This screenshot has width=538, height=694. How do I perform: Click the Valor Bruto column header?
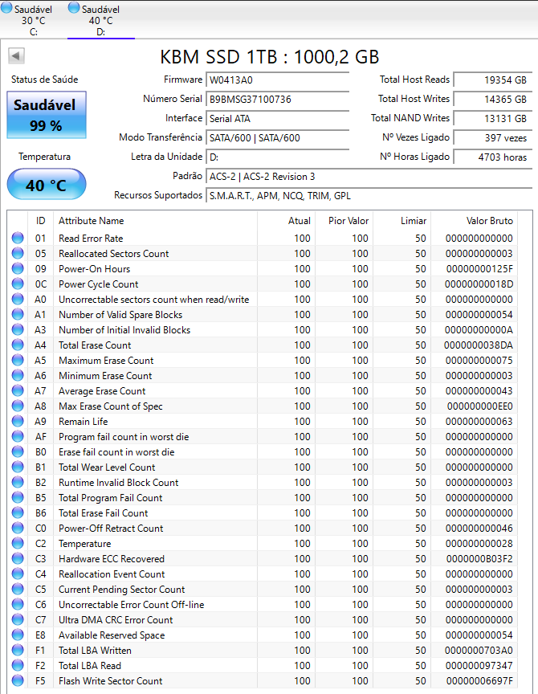(474, 221)
